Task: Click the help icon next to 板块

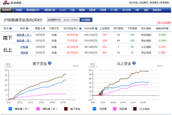Action: click(27, 29)
